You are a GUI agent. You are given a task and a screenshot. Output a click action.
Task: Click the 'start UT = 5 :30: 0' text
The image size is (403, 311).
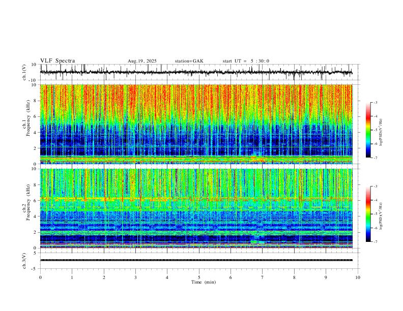tap(246, 61)
